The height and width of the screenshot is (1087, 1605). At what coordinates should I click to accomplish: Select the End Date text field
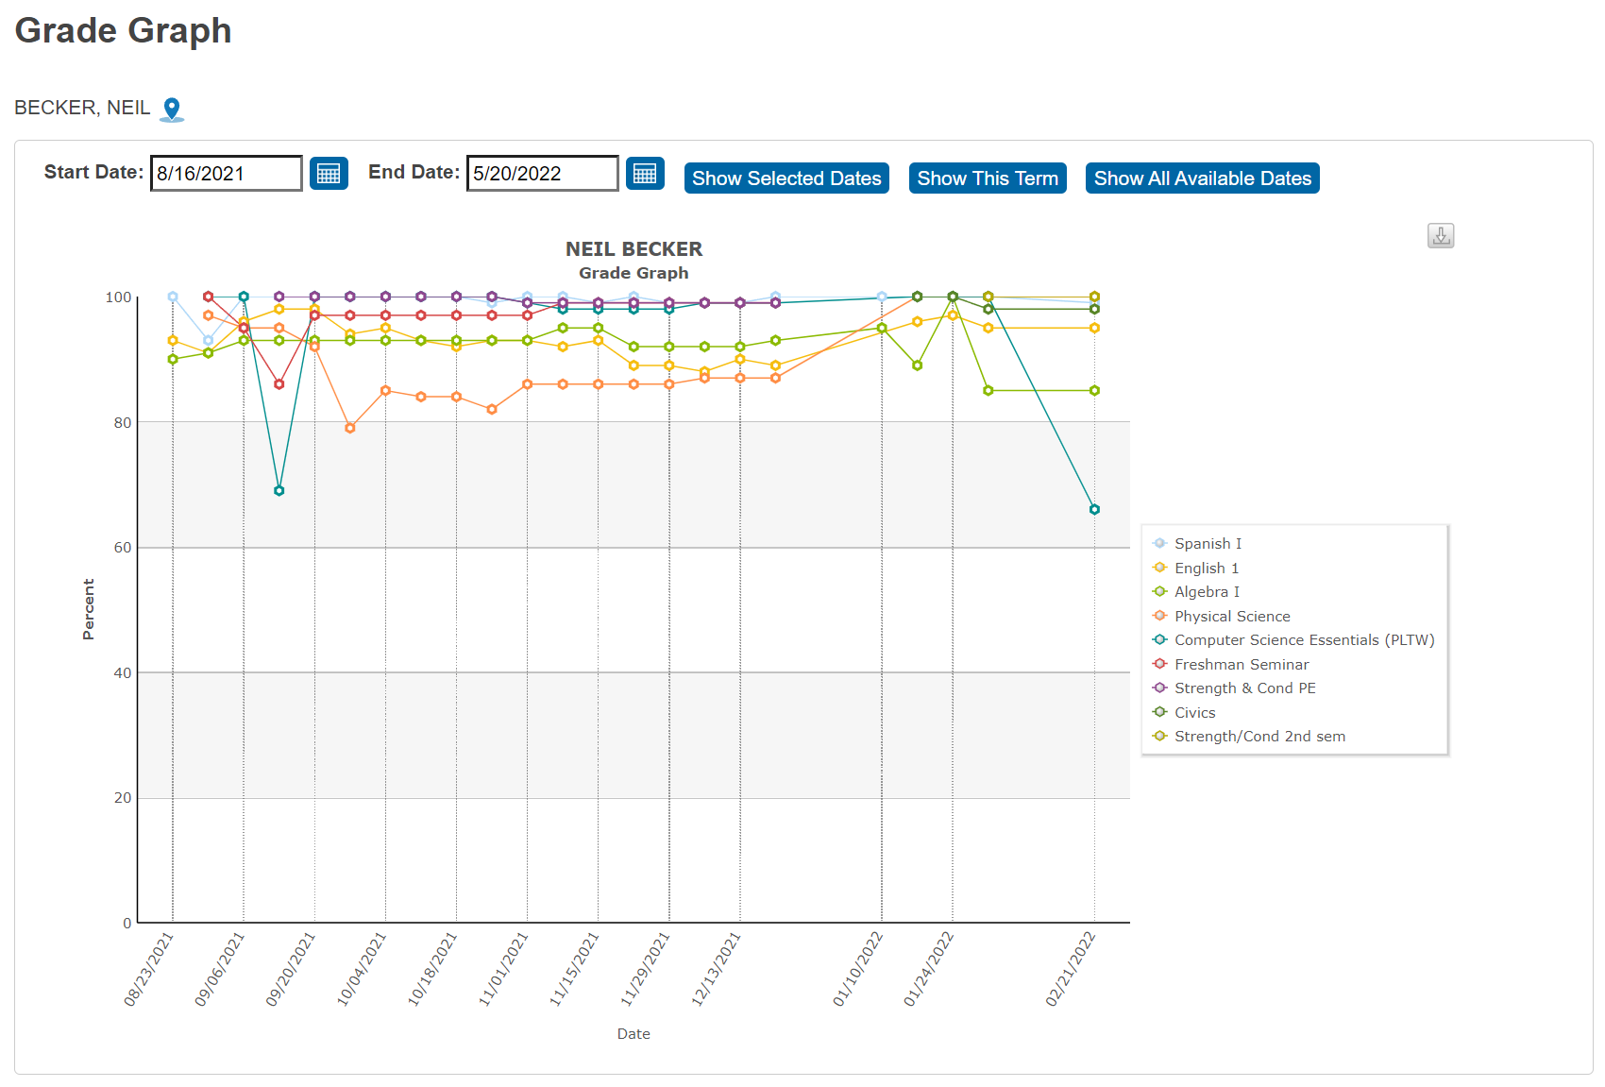(541, 173)
